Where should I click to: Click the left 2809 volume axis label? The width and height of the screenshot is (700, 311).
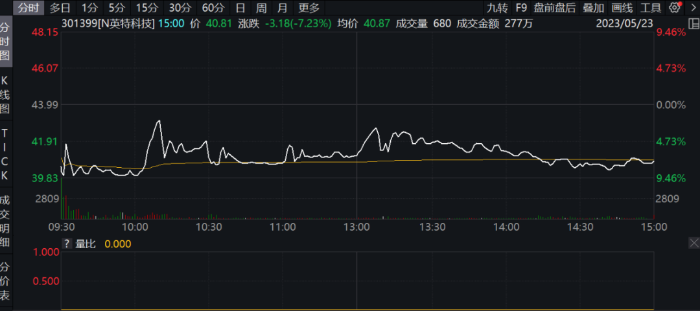coord(47,198)
